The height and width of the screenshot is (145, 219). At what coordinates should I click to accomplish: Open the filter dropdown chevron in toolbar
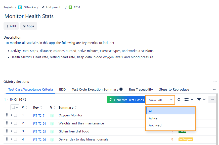coord(204,100)
